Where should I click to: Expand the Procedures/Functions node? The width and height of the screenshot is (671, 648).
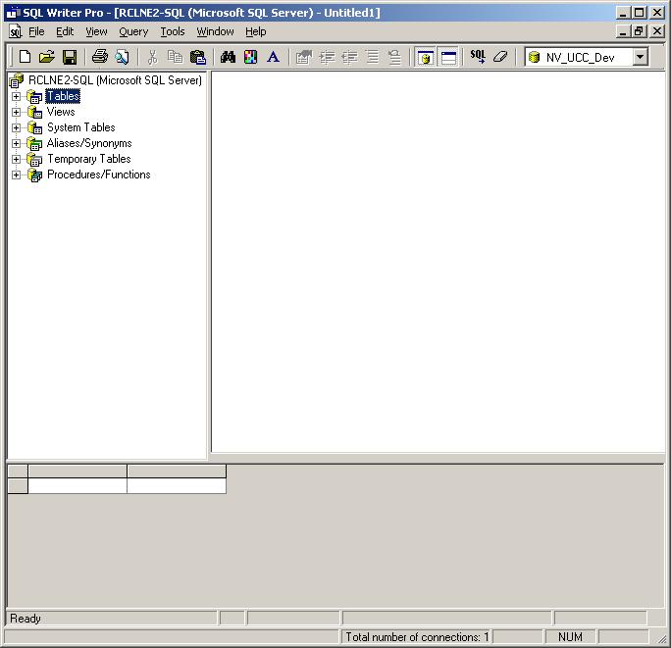click(16, 174)
